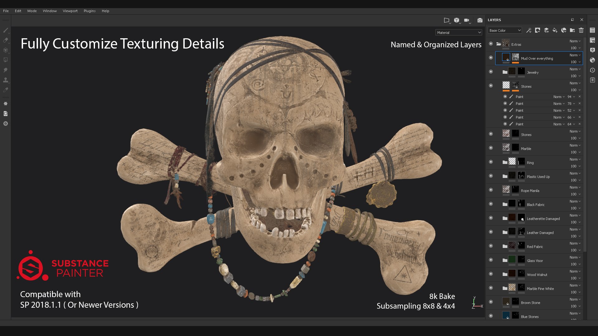Add an effect using magic wand icon
Screen dimensions: 598x336
click(529, 30)
